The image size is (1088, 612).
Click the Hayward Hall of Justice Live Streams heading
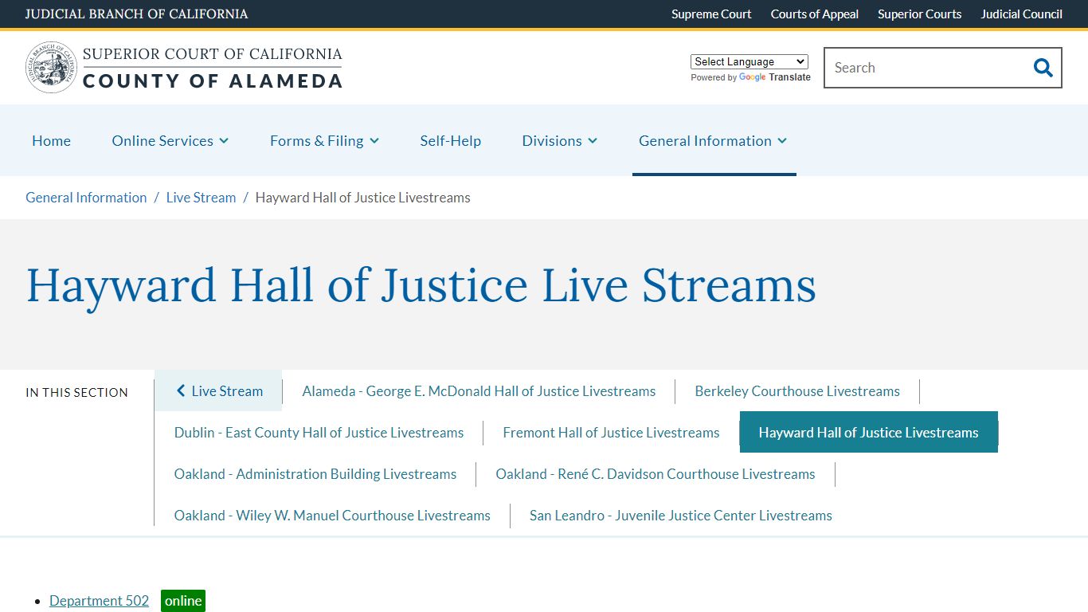[x=421, y=286]
